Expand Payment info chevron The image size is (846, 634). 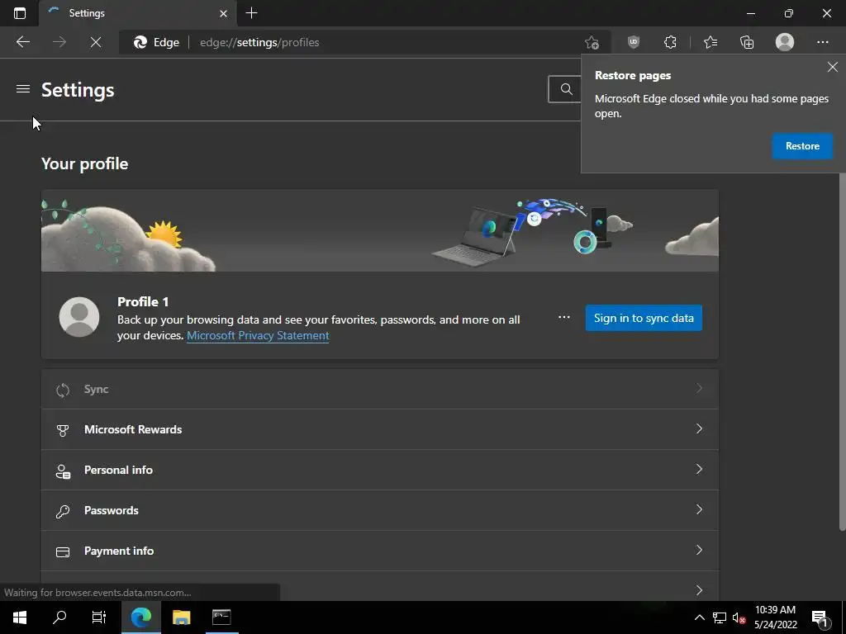699,550
